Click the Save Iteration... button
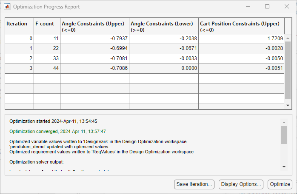Image resolution: width=297 pixels, height=194 pixels. click(194, 184)
